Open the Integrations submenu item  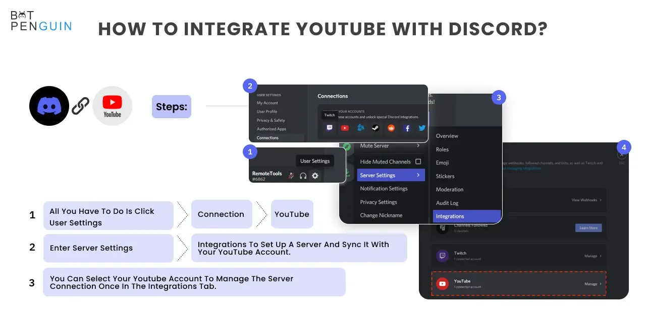467,216
